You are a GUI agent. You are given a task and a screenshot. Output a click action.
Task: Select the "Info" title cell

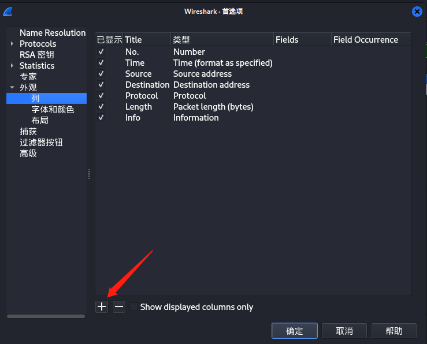pos(133,118)
